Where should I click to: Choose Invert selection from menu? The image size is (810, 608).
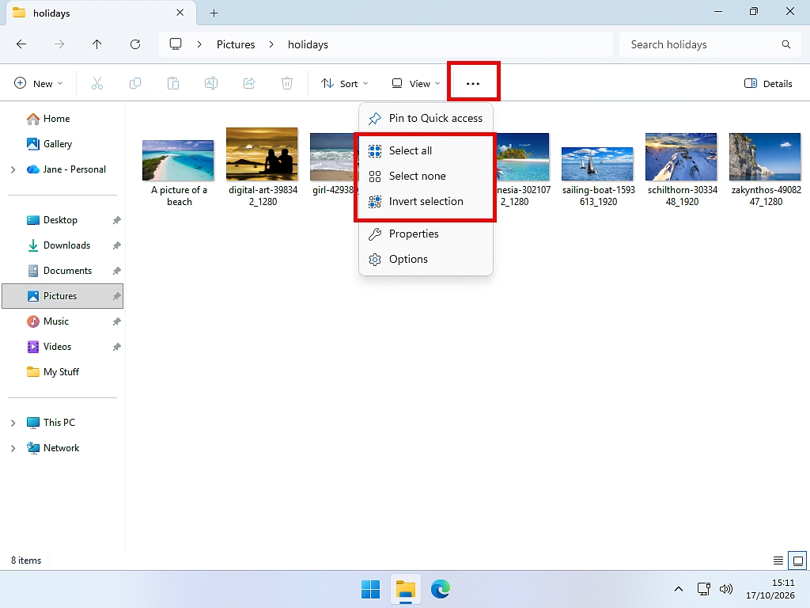pos(426,201)
